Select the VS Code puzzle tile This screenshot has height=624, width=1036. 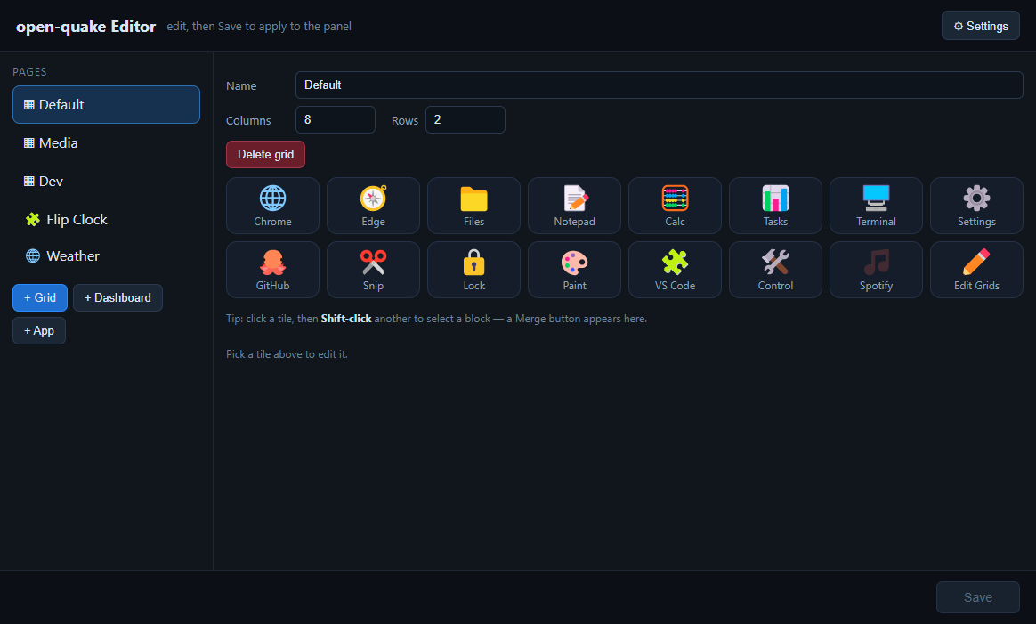[675, 270]
